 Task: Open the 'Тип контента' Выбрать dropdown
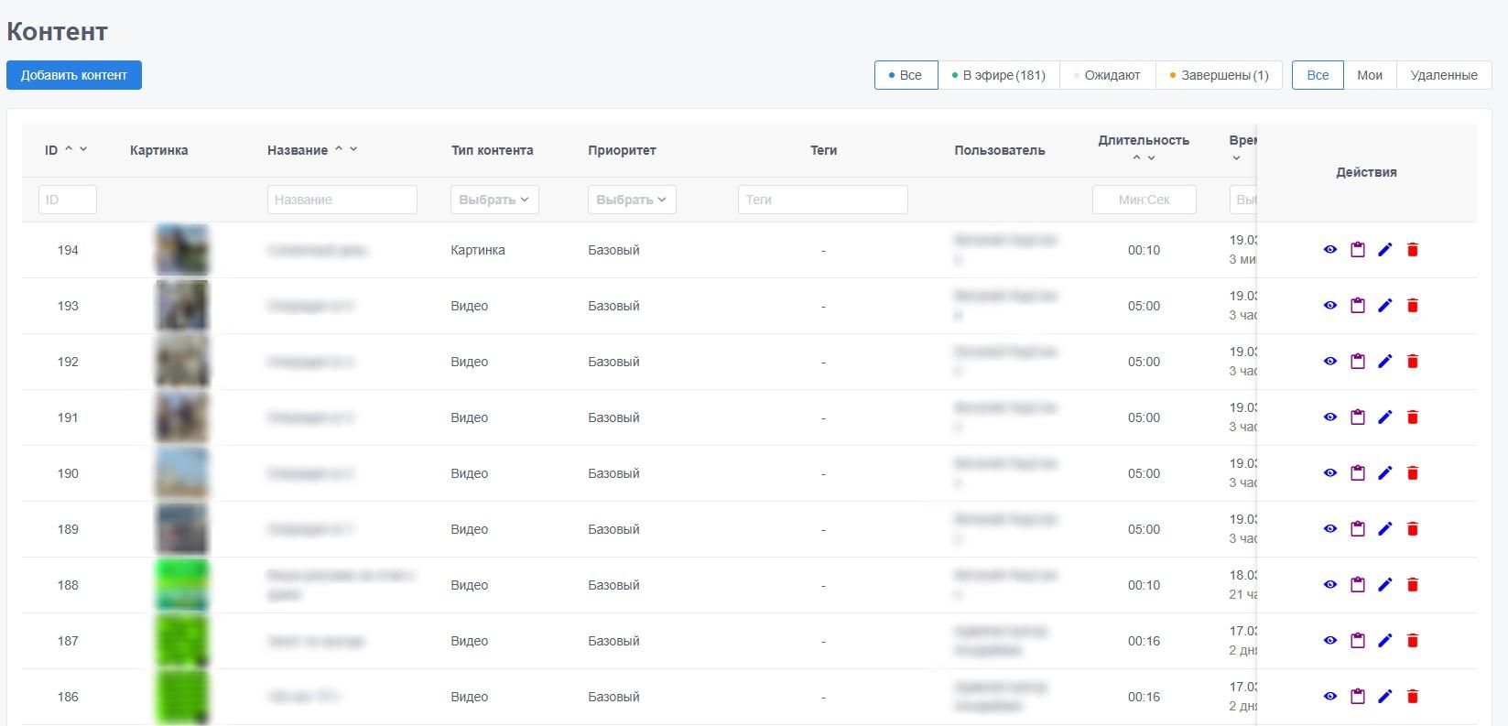pos(494,200)
